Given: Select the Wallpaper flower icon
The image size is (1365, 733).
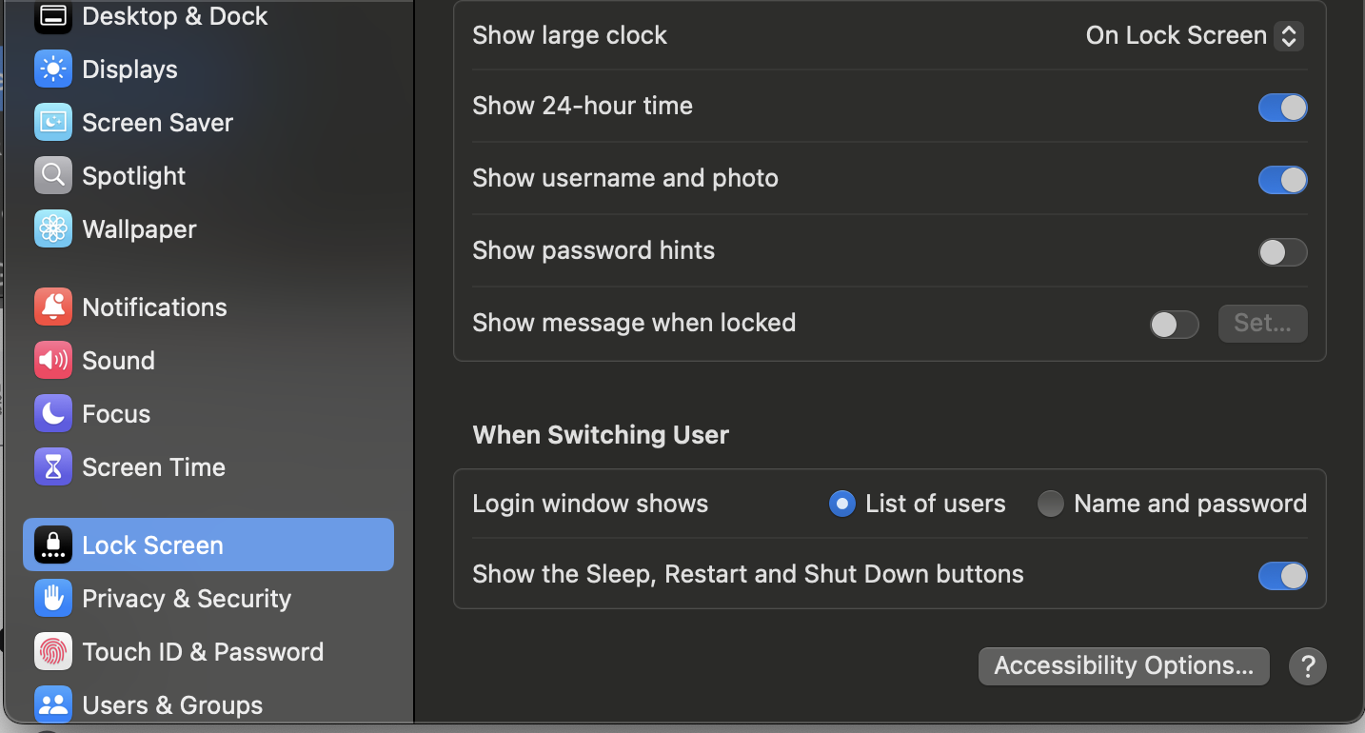Looking at the screenshot, I should 53,229.
